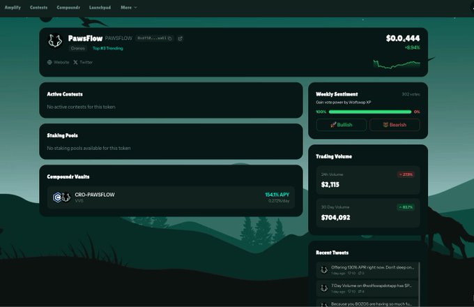This screenshot has width=474, height=307.
Task: Click the PawsFlow token name
Action: [x=85, y=38]
